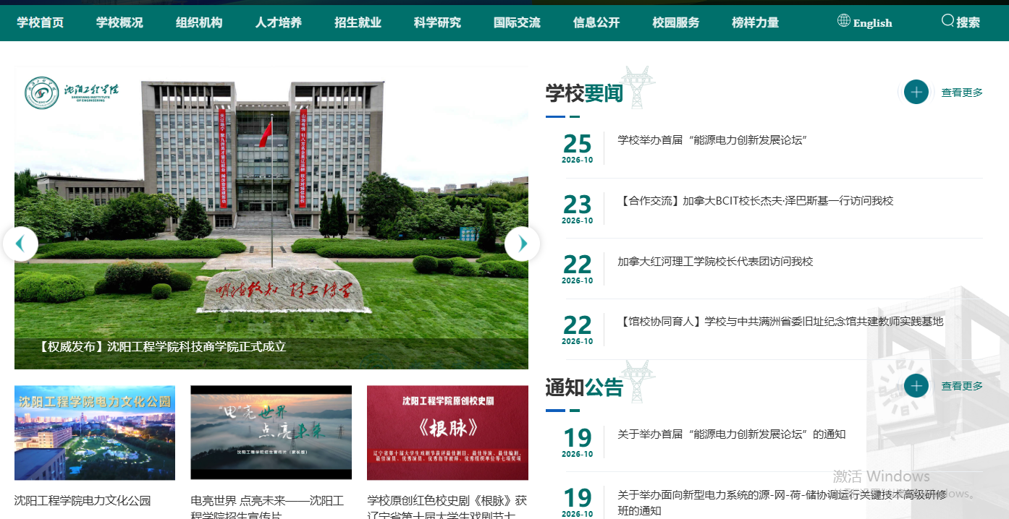Click the date 23 2026-10 news entry
The image size is (1009, 519).
(x=578, y=209)
